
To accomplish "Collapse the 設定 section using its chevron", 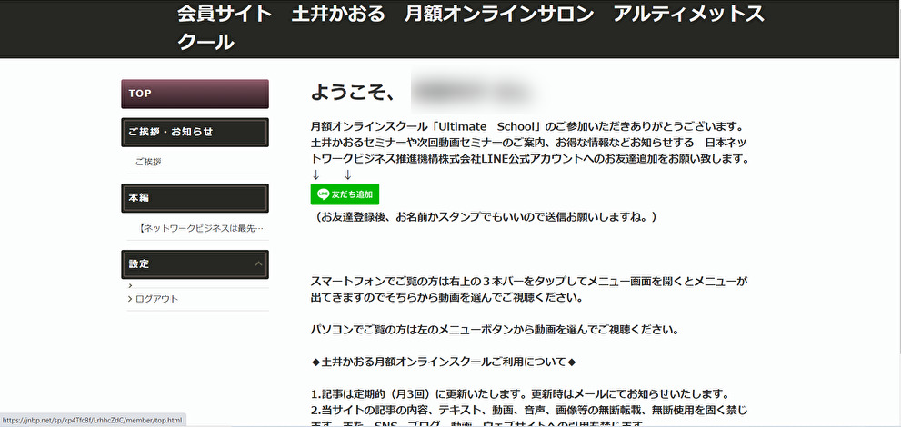I will pos(258,264).
